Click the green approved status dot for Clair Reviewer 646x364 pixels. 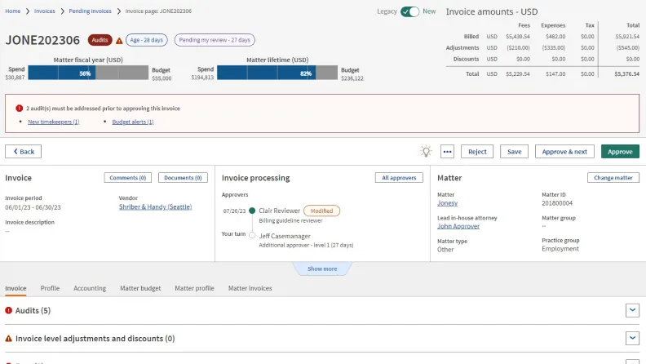point(252,211)
